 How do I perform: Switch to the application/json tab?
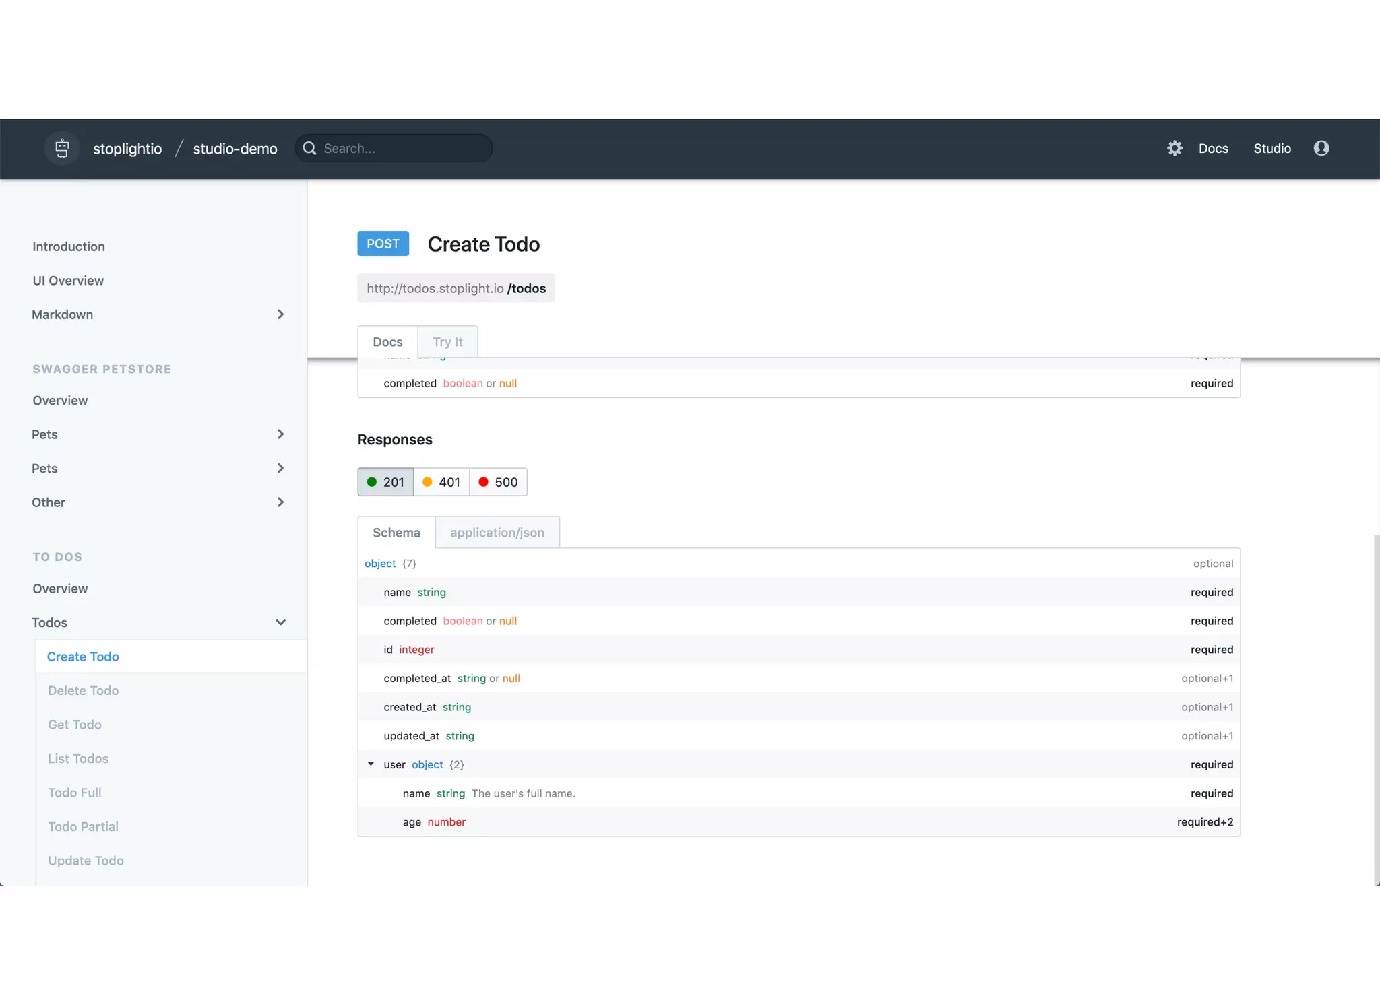click(x=497, y=533)
